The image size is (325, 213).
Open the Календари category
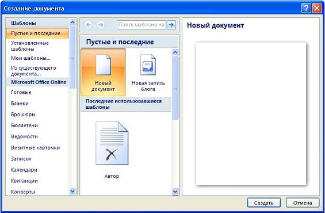24,170
